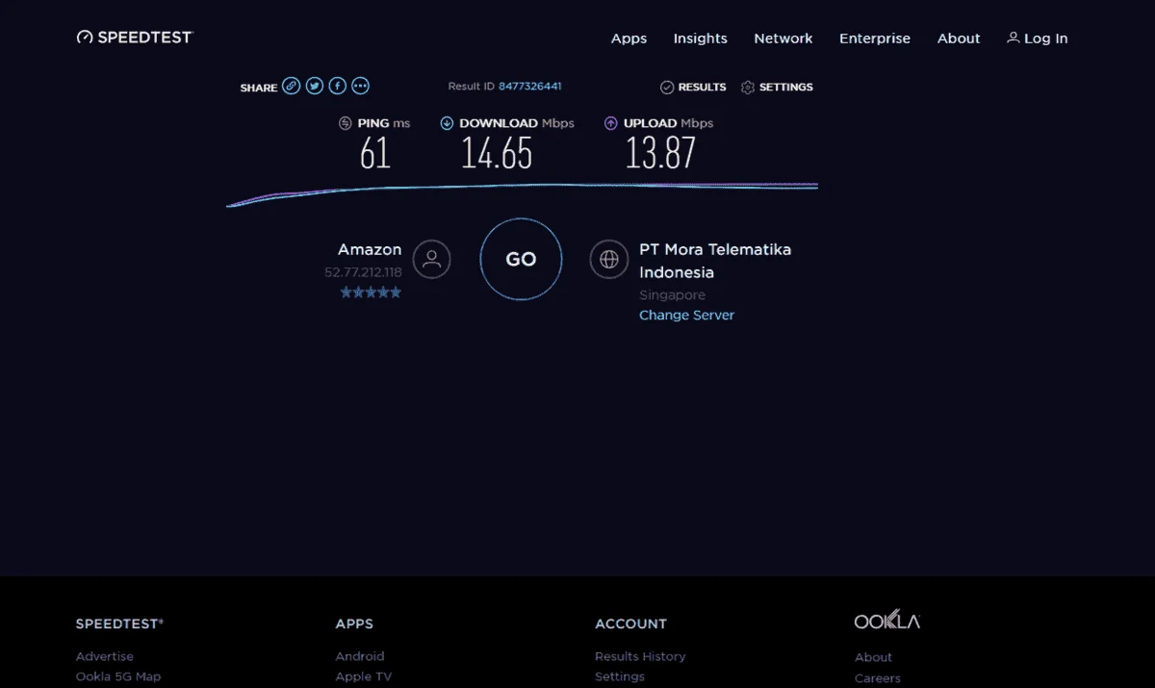The height and width of the screenshot is (688, 1155).
Task: Click the Results checkmark icon
Action: pos(667,88)
